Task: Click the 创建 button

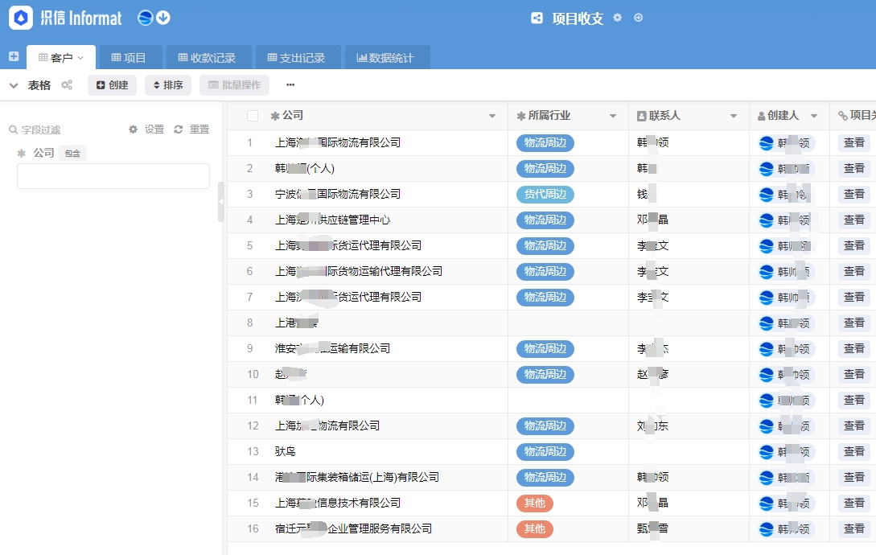Action: click(112, 85)
